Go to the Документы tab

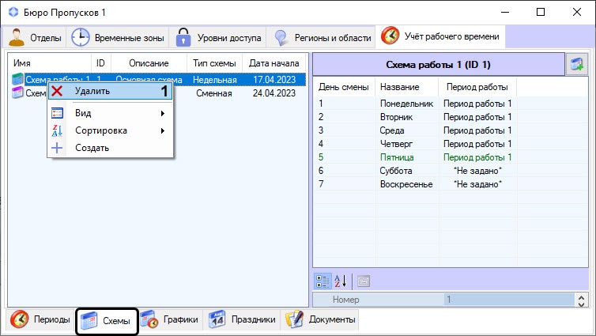[321, 319]
